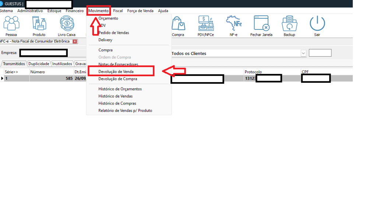Switch to the Duplicidade tab
377x212 pixels.
tap(39, 64)
